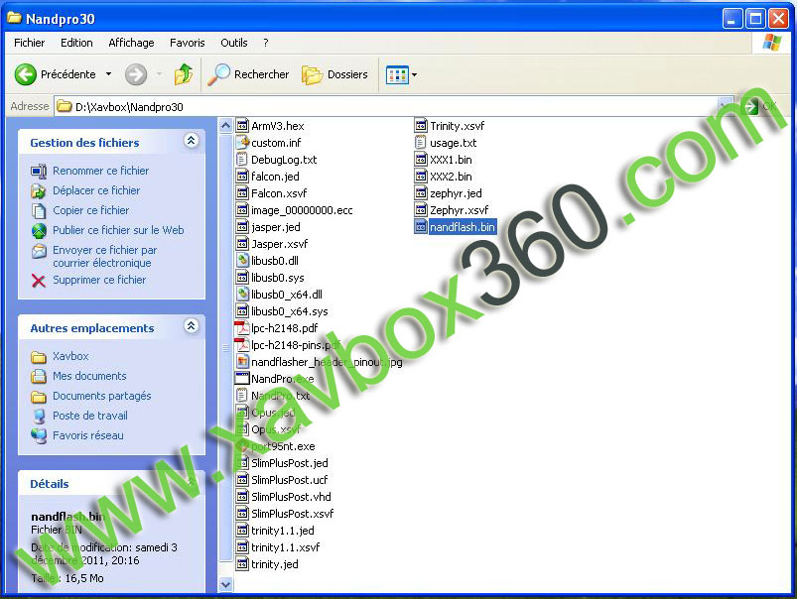Screen dimensions: 797x599
Task: Collapse the Autres emplacements panel
Action: coord(192,326)
